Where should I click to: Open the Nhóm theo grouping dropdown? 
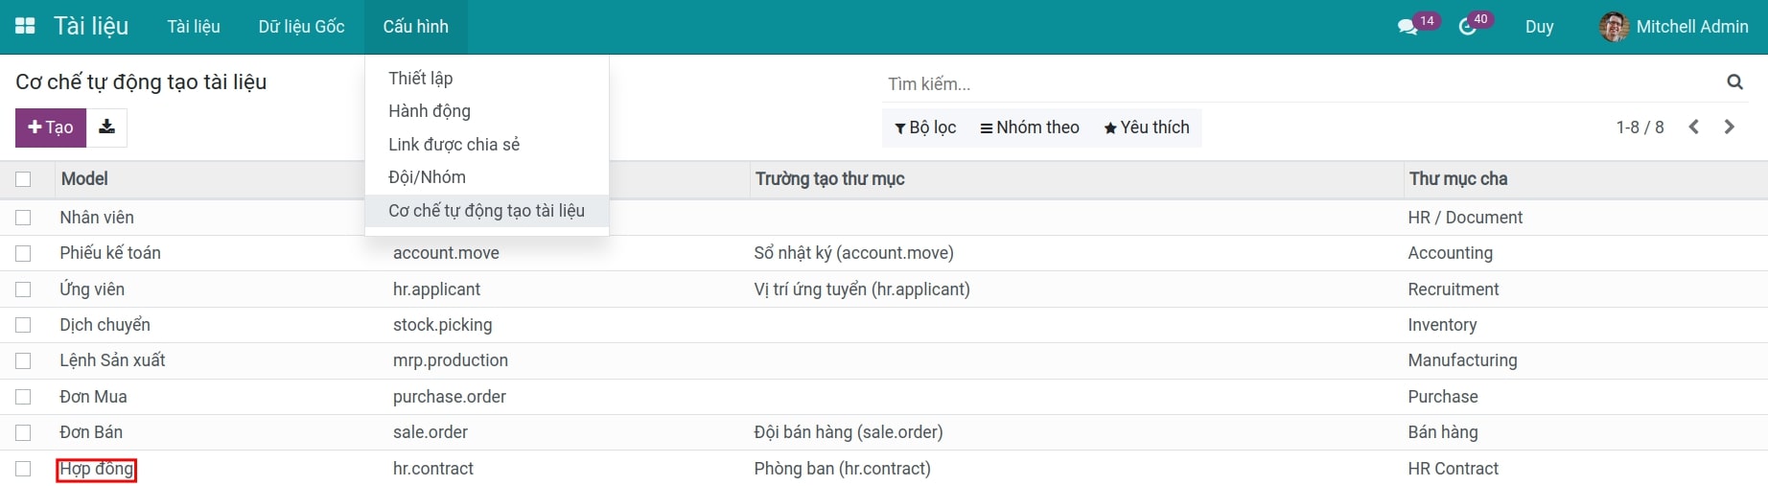pyautogui.click(x=1030, y=127)
